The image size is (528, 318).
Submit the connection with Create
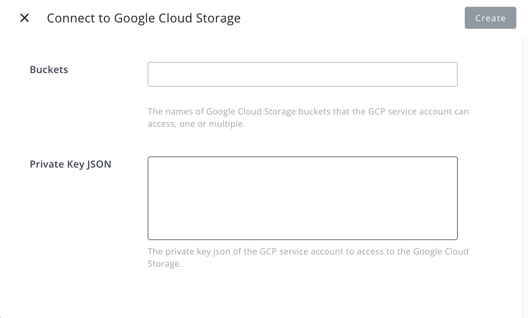click(490, 18)
